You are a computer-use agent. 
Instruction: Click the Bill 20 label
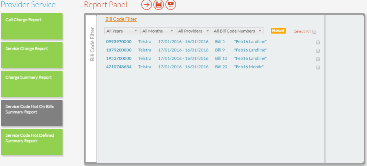click(x=221, y=67)
